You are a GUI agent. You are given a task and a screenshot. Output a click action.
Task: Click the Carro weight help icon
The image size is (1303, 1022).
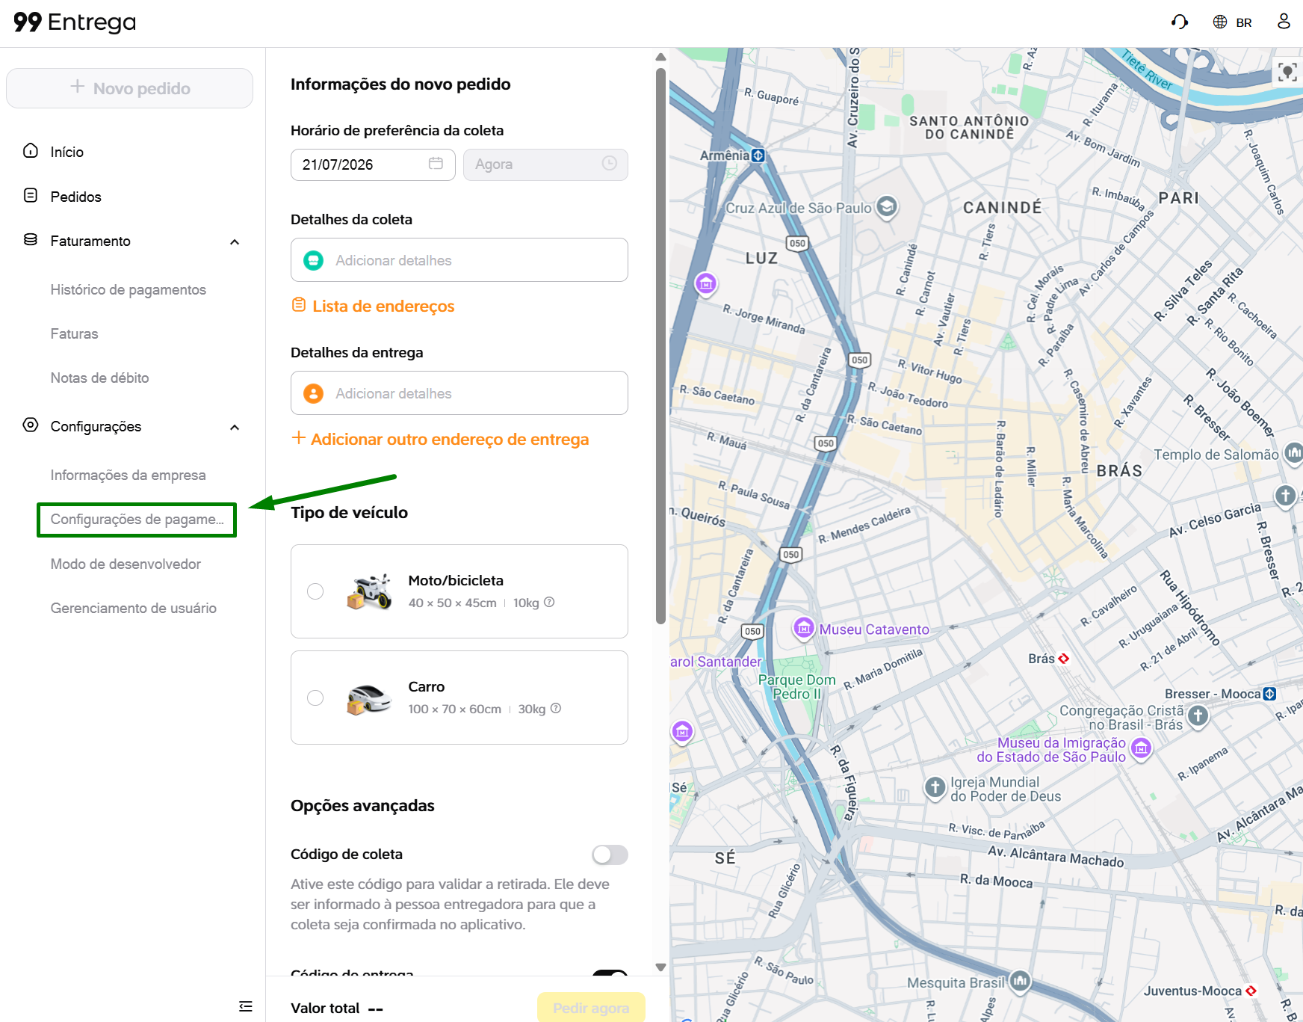556,708
